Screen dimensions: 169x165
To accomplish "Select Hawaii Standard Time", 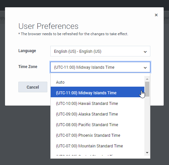I will pos(97,104).
